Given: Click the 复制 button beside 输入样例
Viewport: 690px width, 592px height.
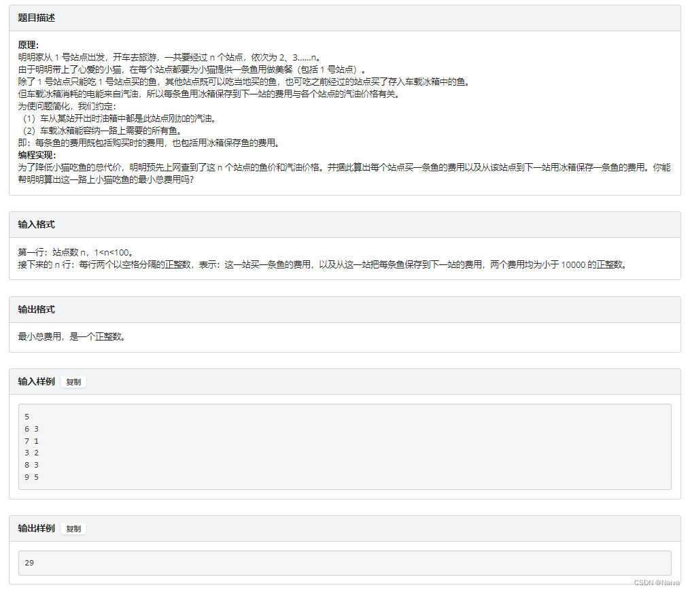Looking at the screenshot, I should pos(73,382).
